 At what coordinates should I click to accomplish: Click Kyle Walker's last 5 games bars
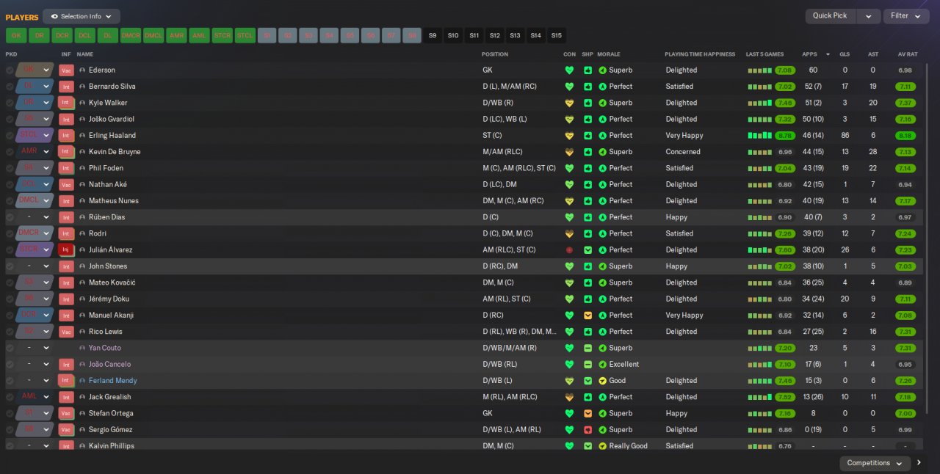pyautogui.click(x=760, y=103)
